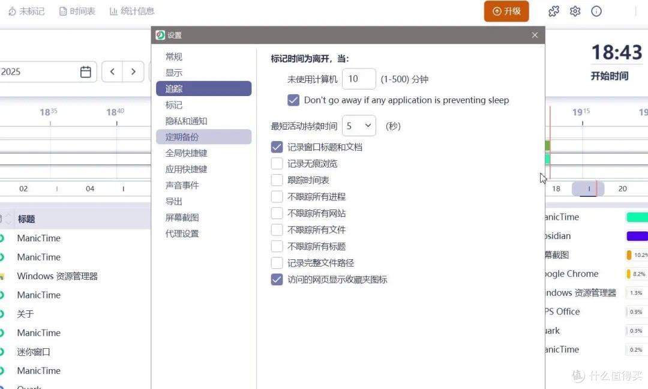Select 应用快捷键 settings category
Screen dimensions: 648x389
coord(204,169)
